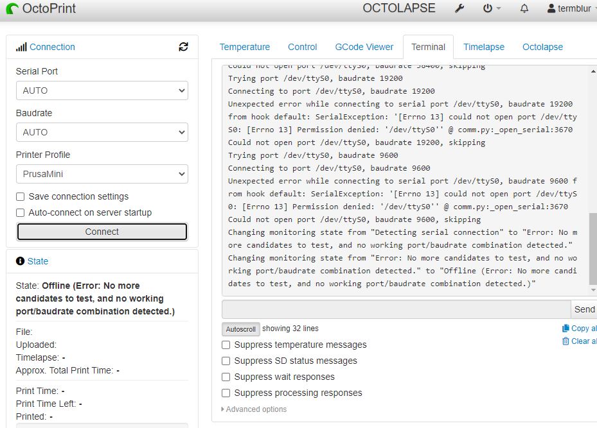Image resolution: width=597 pixels, height=428 pixels.
Task: Click the Clear all trash icon
Action: coord(566,341)
